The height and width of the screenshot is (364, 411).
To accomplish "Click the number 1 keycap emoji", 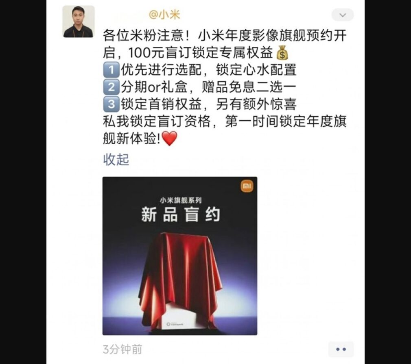I will coord(111,70).
